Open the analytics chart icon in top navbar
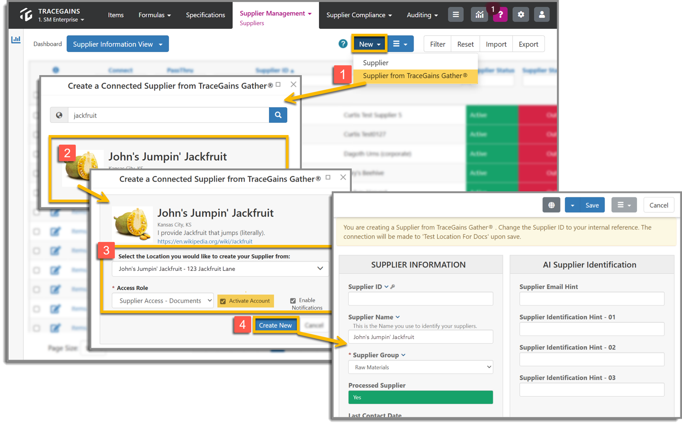The height and width of the screenshot is (425, 682). click(x=480, y=15)
